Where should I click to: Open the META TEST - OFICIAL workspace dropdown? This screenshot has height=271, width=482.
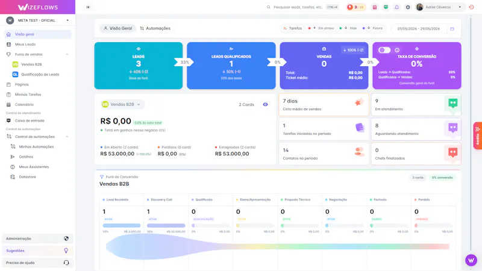coord(37,20)
